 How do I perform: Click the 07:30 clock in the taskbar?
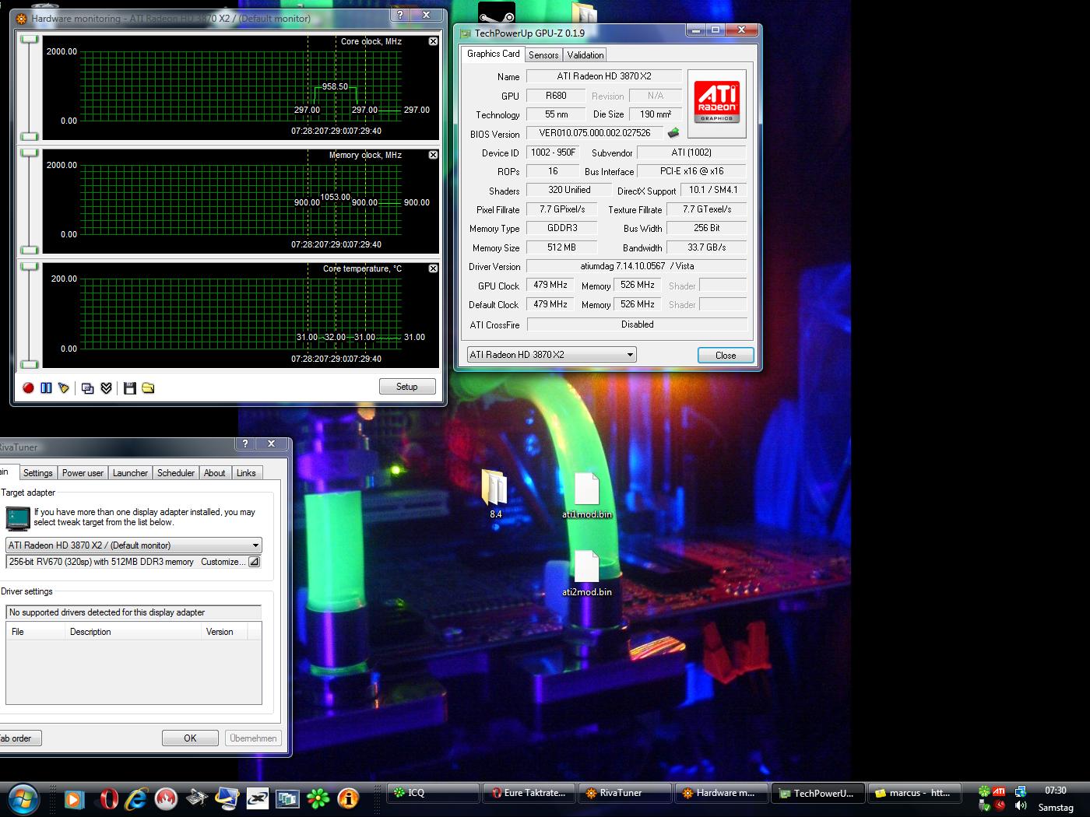point(1056,791)
